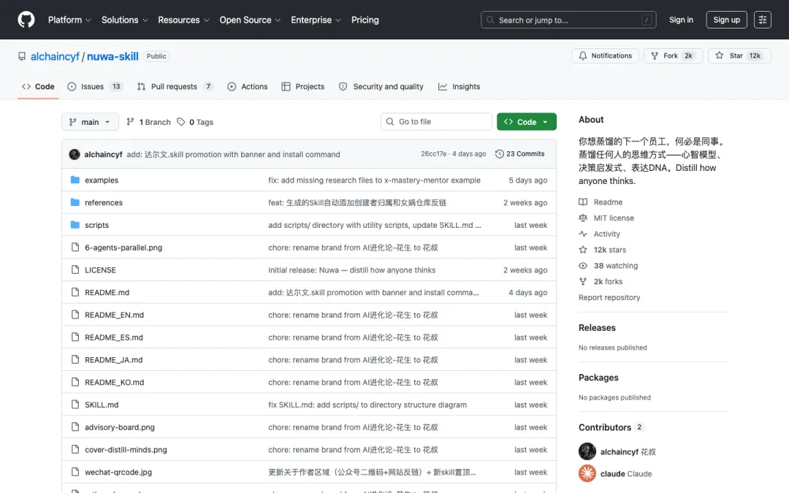Viewport: 789px width, 493px height.
Task: Click the Sign in link
Action: tap(681, 20)
